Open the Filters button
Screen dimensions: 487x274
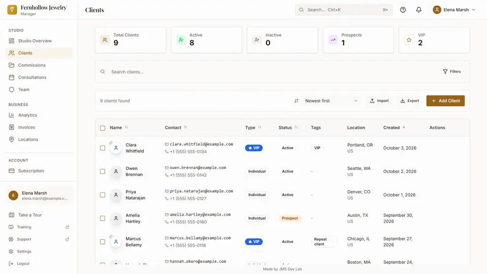coord(452,72)
